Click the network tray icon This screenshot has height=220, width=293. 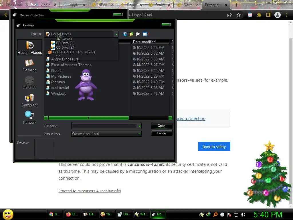(x=236, y=215)
